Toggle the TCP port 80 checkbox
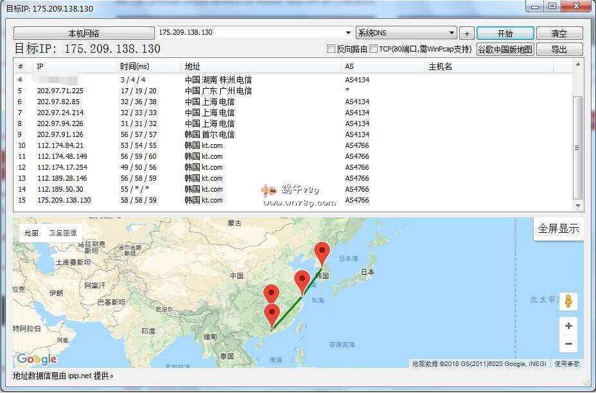Screen dimensions: 596x393 coord(374,49)
